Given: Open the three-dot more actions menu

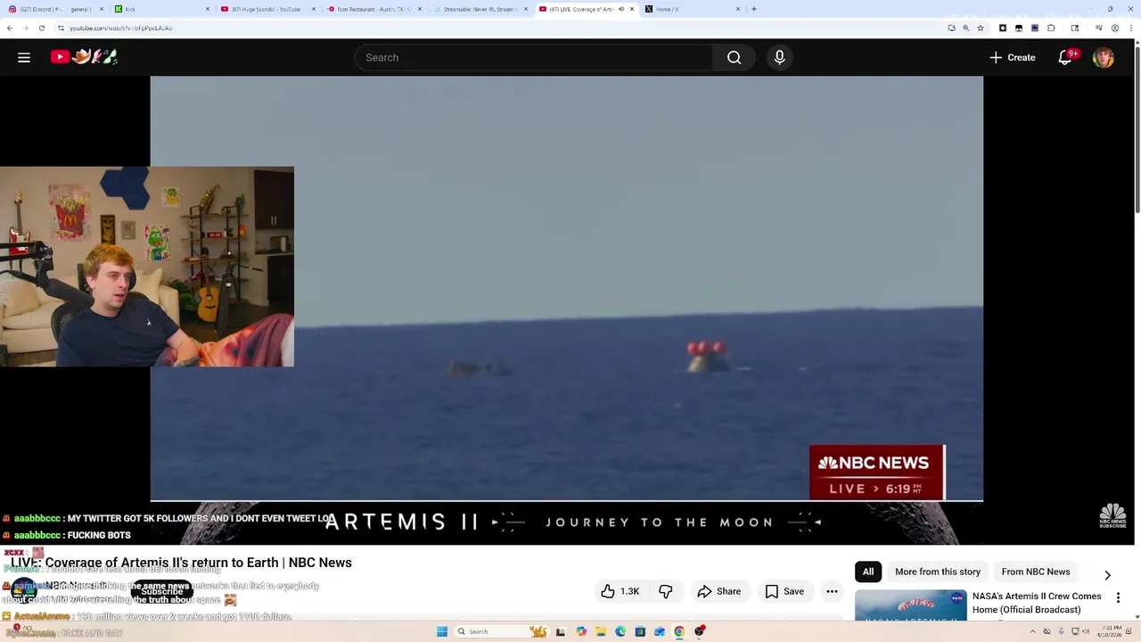Looking at the screenshot, I should pyautogui.click(x=832, y=591).
